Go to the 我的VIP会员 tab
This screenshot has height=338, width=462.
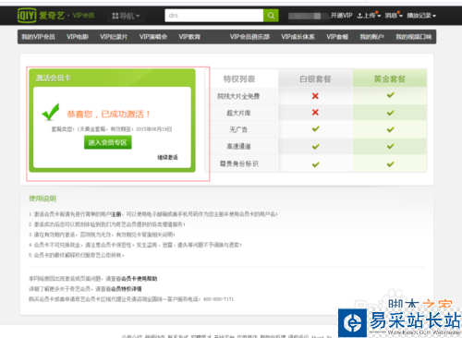(38, 37)
